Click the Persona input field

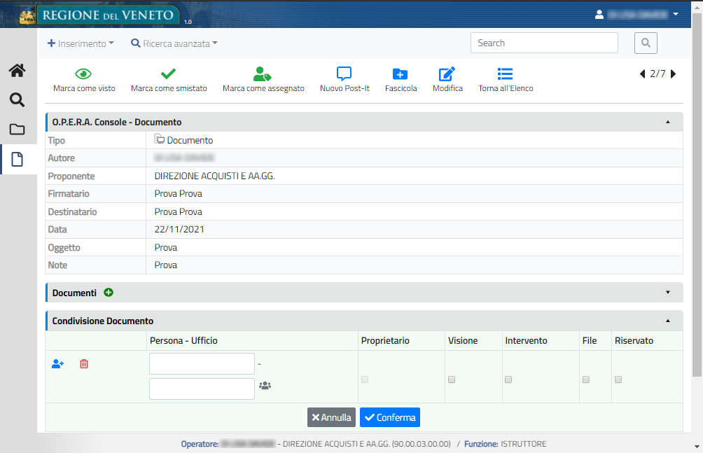202,364
